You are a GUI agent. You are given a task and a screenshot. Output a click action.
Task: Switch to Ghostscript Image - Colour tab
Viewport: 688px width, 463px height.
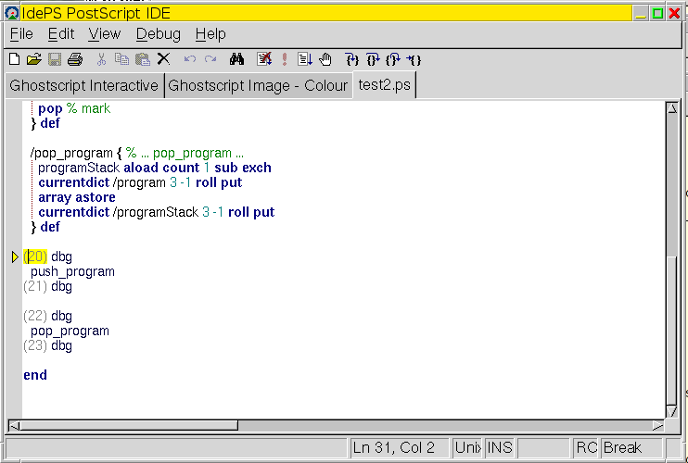(258, 86)
